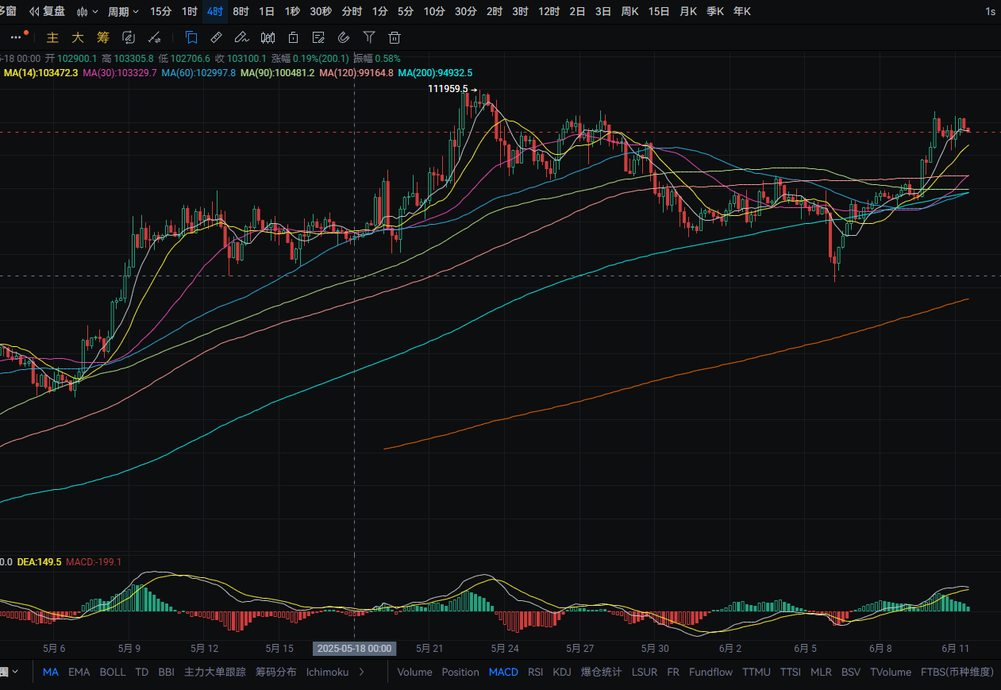Toggle the 大 large orders indicator

click(x=78, y=37)
